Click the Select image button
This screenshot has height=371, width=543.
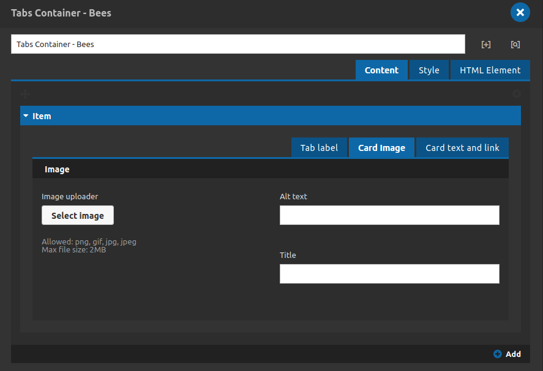[78, 215]
